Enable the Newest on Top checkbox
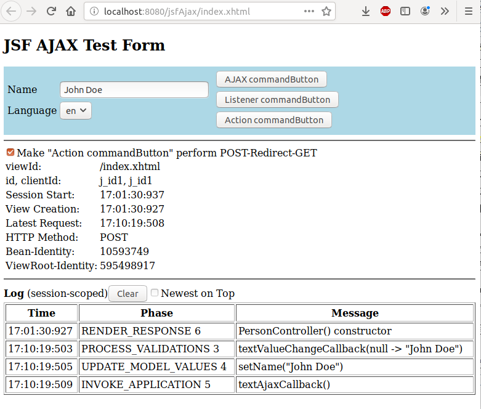 pyautogui.click(x=155, y=293)
